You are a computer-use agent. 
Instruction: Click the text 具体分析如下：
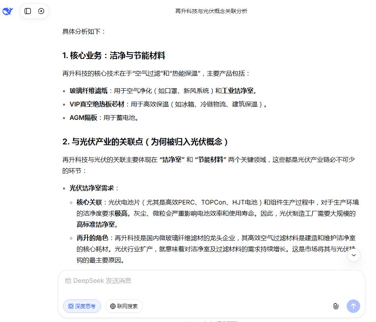point(84,31)
